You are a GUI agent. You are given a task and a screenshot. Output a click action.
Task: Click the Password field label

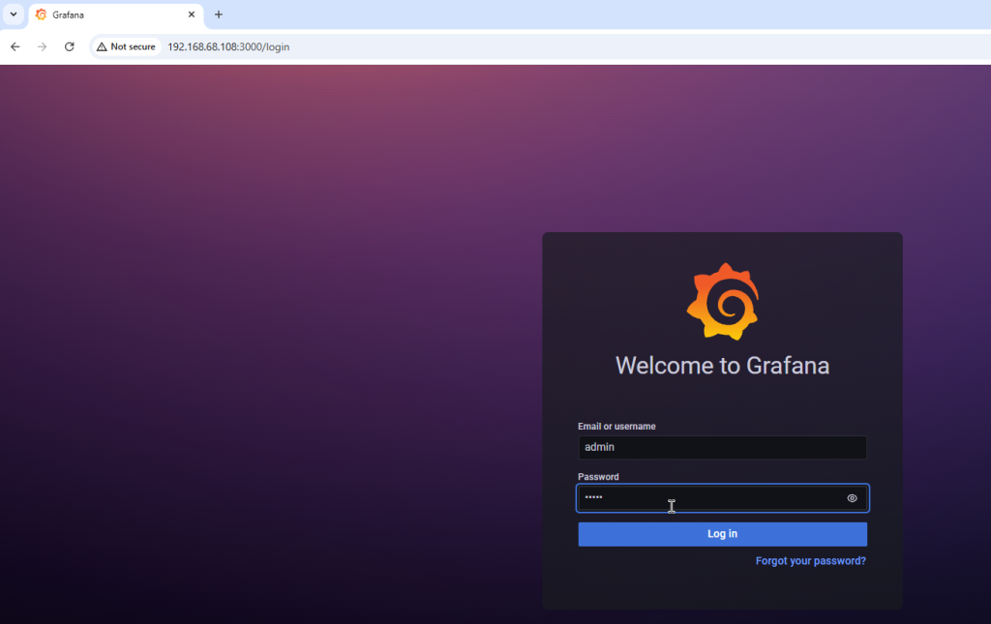(x=598, y=477)
